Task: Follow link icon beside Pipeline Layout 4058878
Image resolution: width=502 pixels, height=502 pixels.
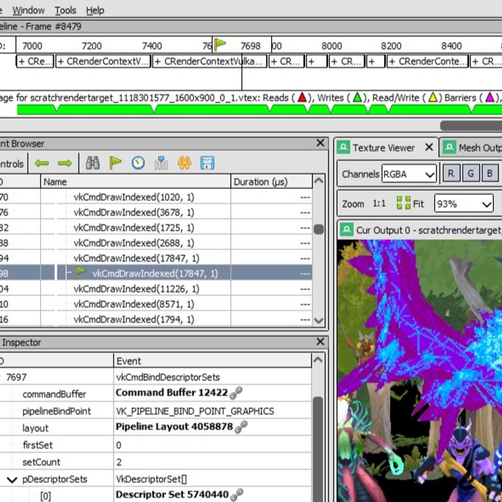Action: (x=241, y=427)
